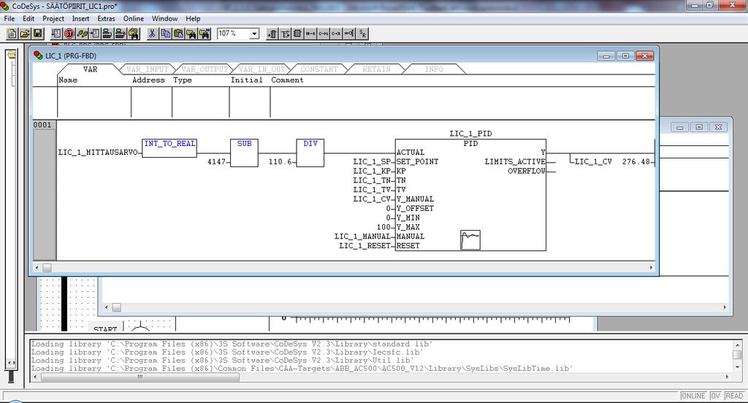Image resolution: width=748 pixels, height=403 pixels.
Task: Insert jump toolbar icon
Action: [x=324, y=34]
